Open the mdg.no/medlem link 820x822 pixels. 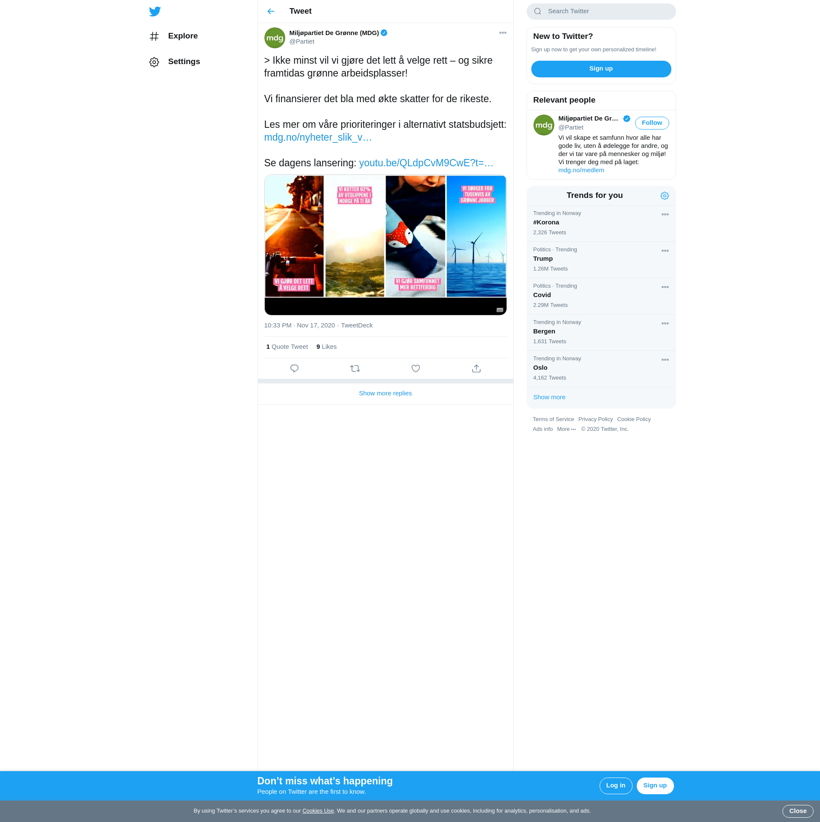point(581,170)
